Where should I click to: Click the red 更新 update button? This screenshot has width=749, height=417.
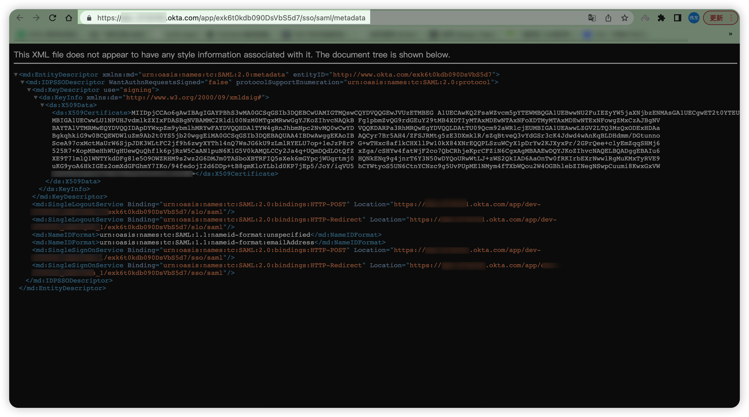(716, 18)
